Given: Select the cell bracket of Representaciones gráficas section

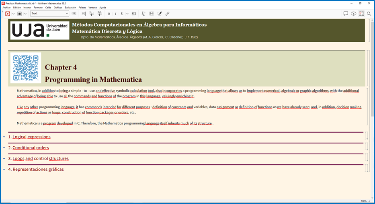Looking at the screenshot, I should pyautogui.click(x=367, y=168).
